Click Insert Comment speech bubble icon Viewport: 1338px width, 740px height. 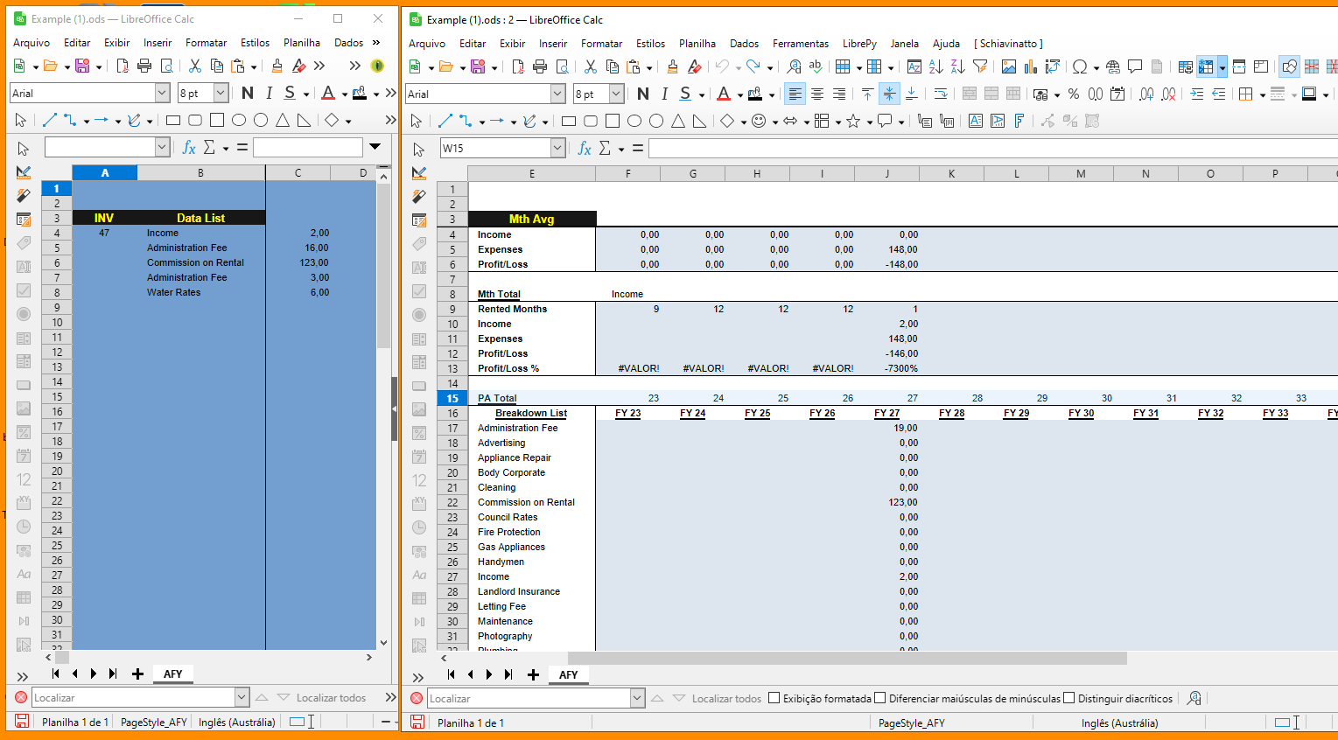(x=1135, y=66)
